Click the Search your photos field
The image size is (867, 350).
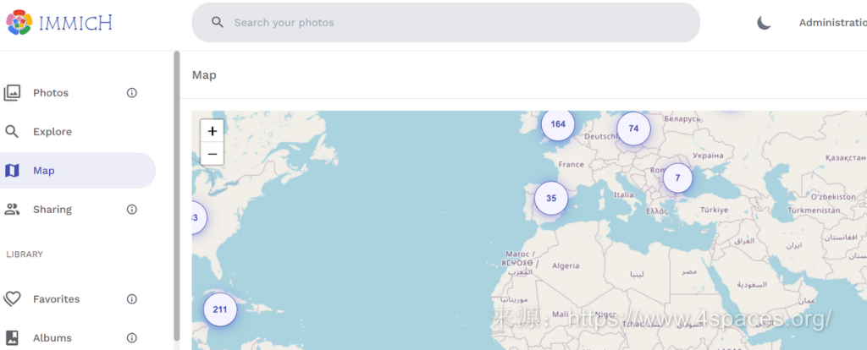point(457,23)
